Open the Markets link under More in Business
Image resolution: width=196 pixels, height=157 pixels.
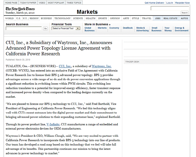(102, 28)
